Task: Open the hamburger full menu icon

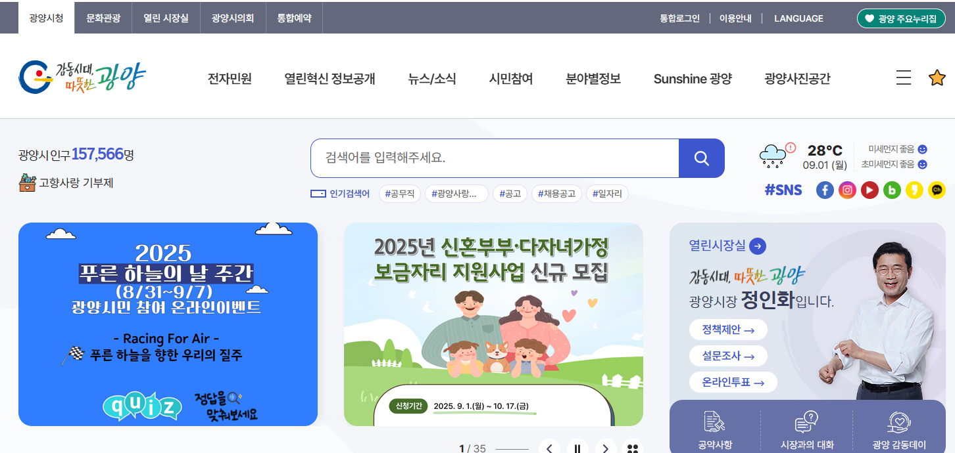Action: 904,78
